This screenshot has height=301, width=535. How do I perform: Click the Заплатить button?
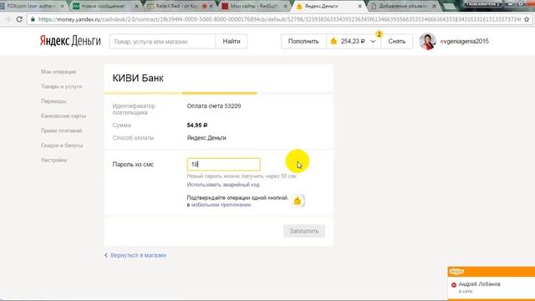tap(304, 231)
